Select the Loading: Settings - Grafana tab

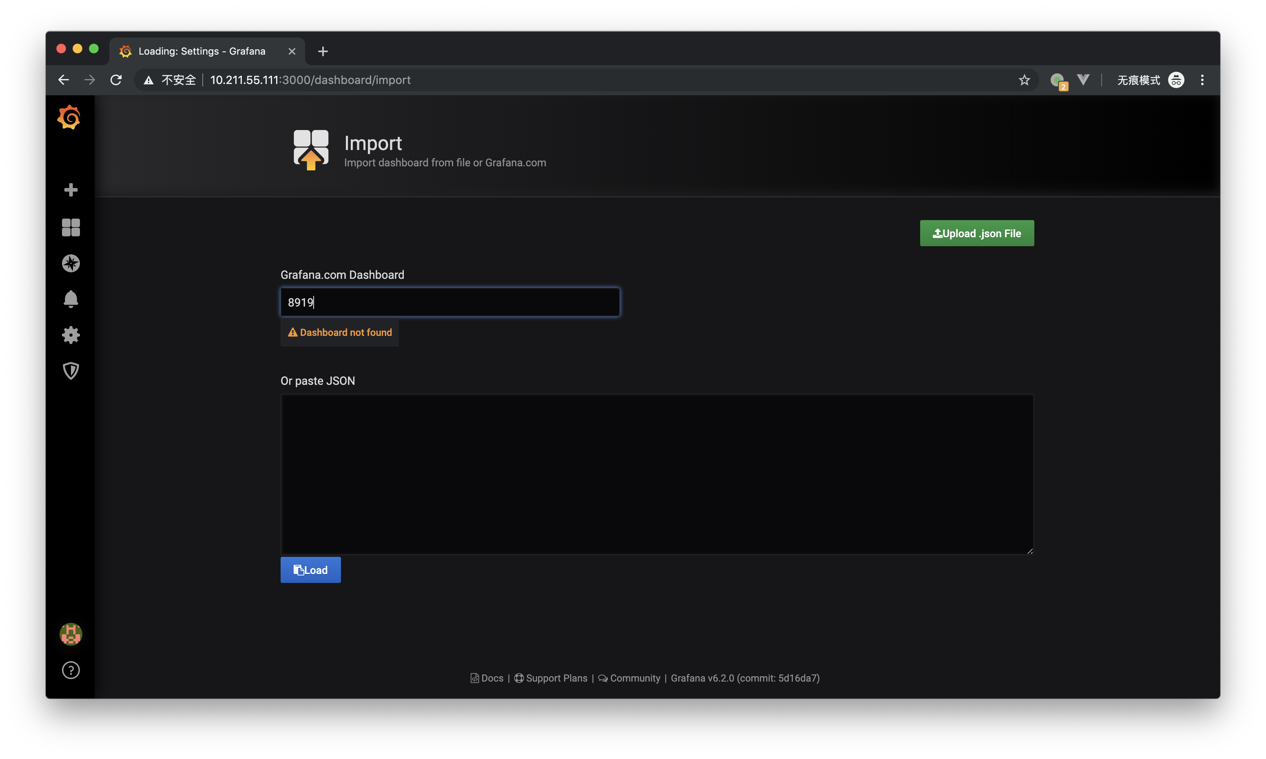[x=207, y=51]
